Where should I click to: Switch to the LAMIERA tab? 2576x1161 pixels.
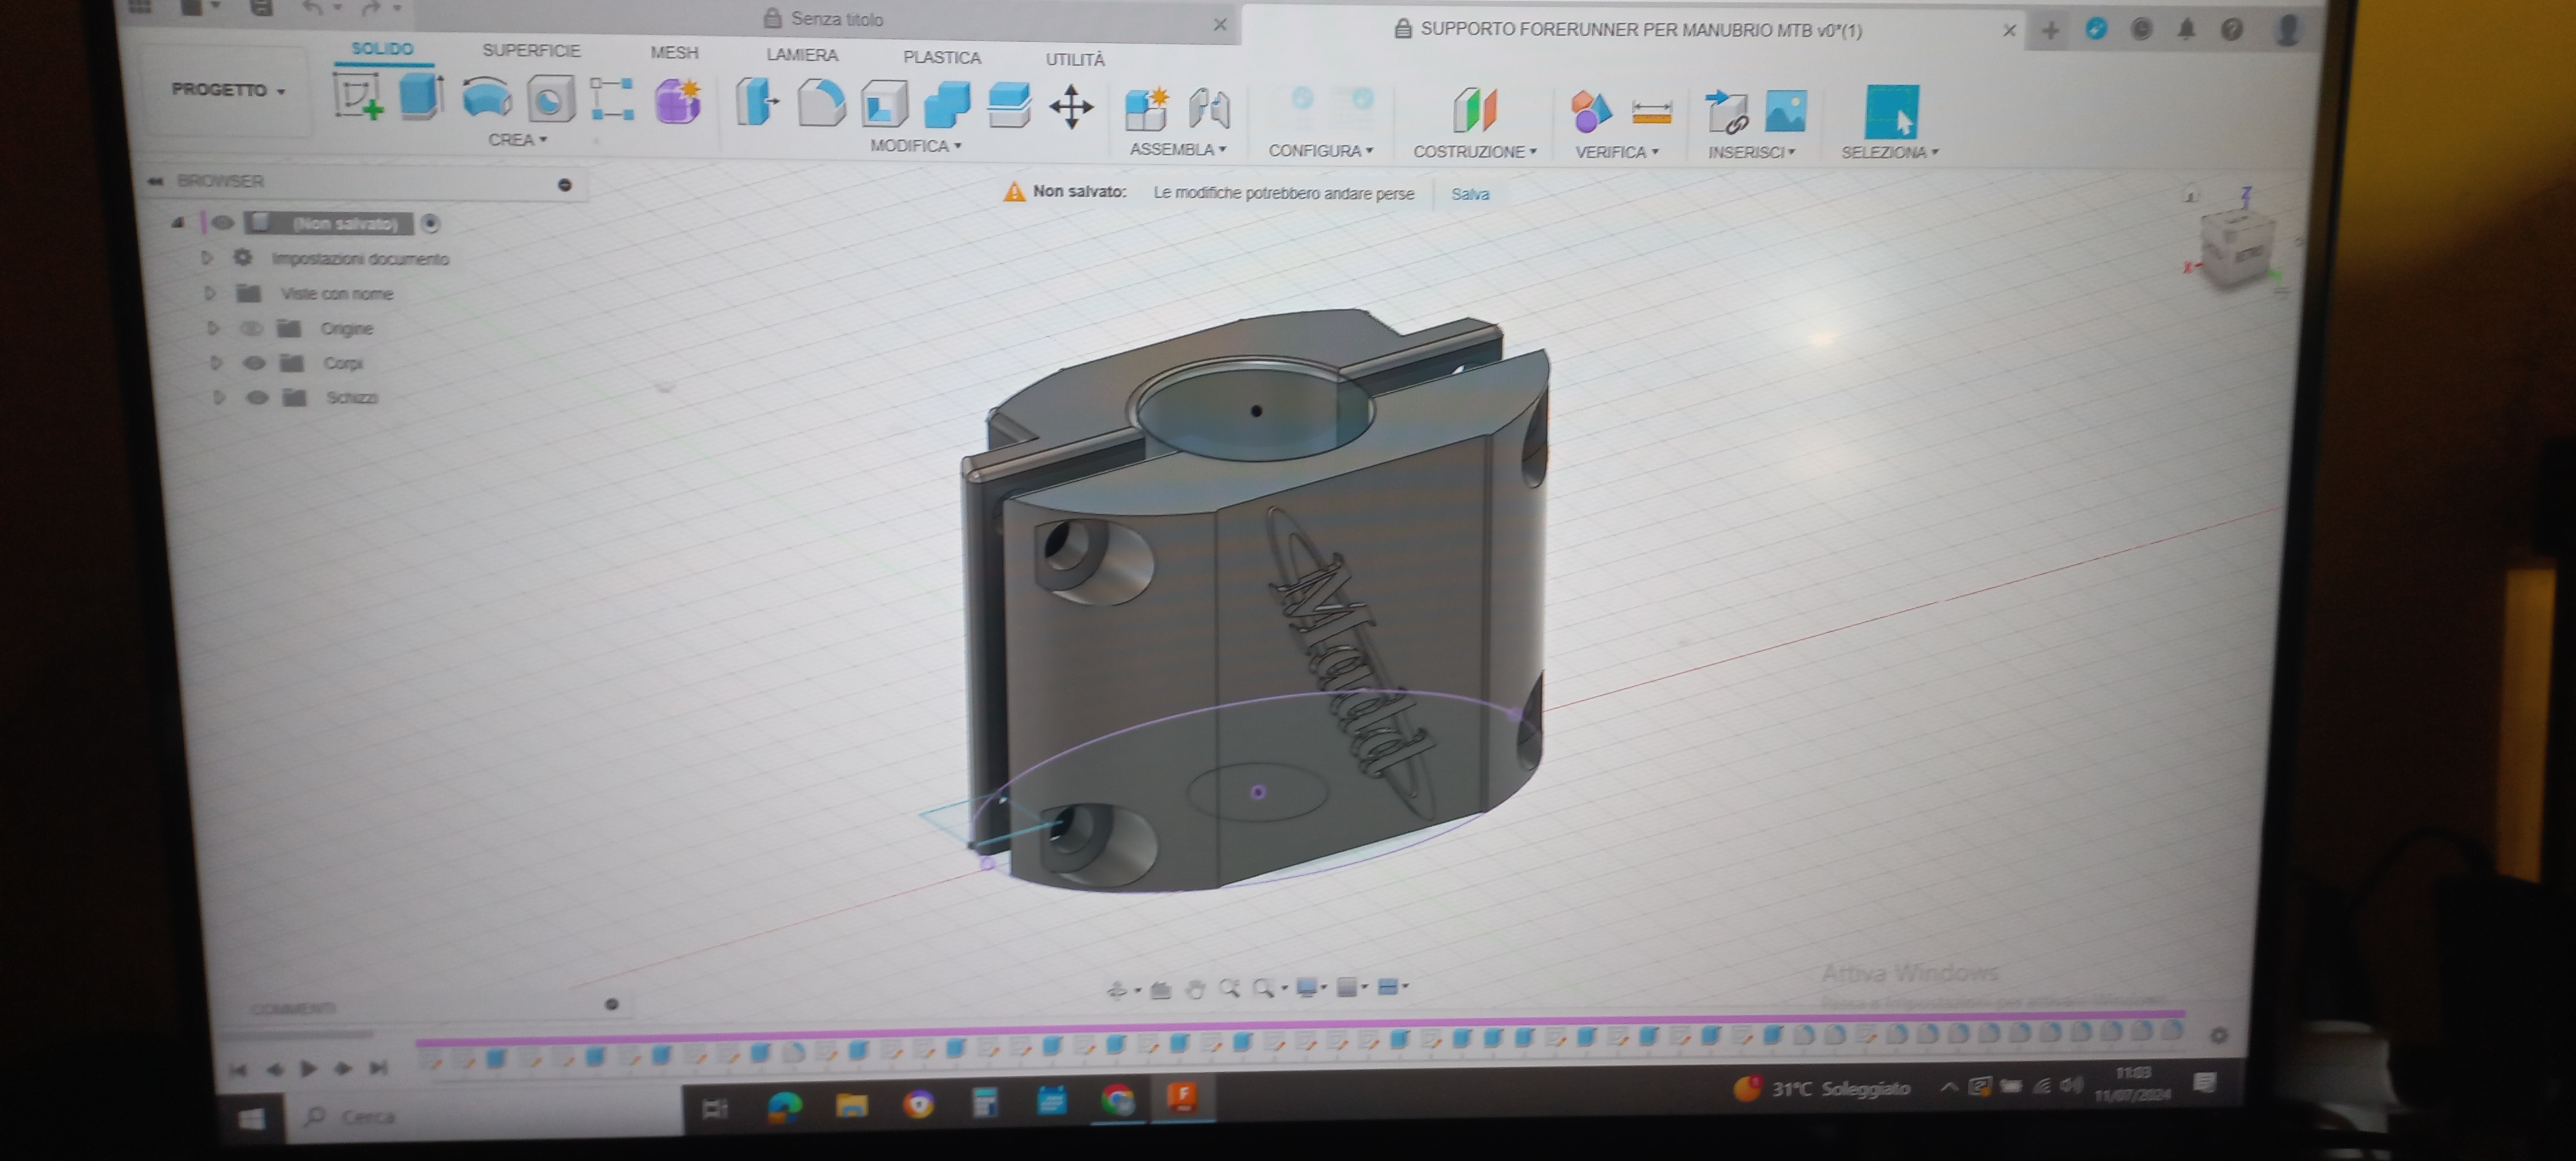802,55
